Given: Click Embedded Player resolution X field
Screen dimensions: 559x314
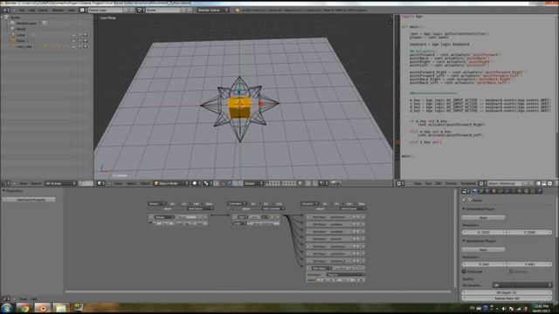Looking at the screenshot, I should [484, 232].
